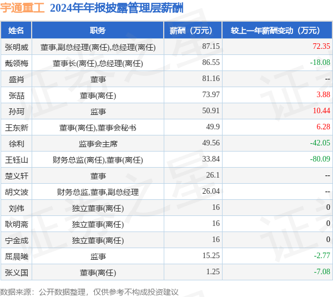333x297 pixels.
Task: Click salary value 86.55
Action: [x=211, y=62]
